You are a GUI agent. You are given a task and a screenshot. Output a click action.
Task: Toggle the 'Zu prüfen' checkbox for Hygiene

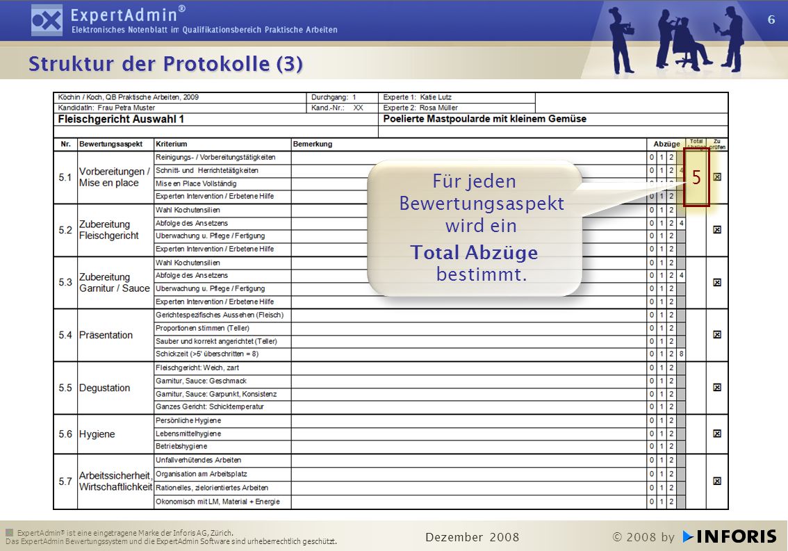[717, 434]
